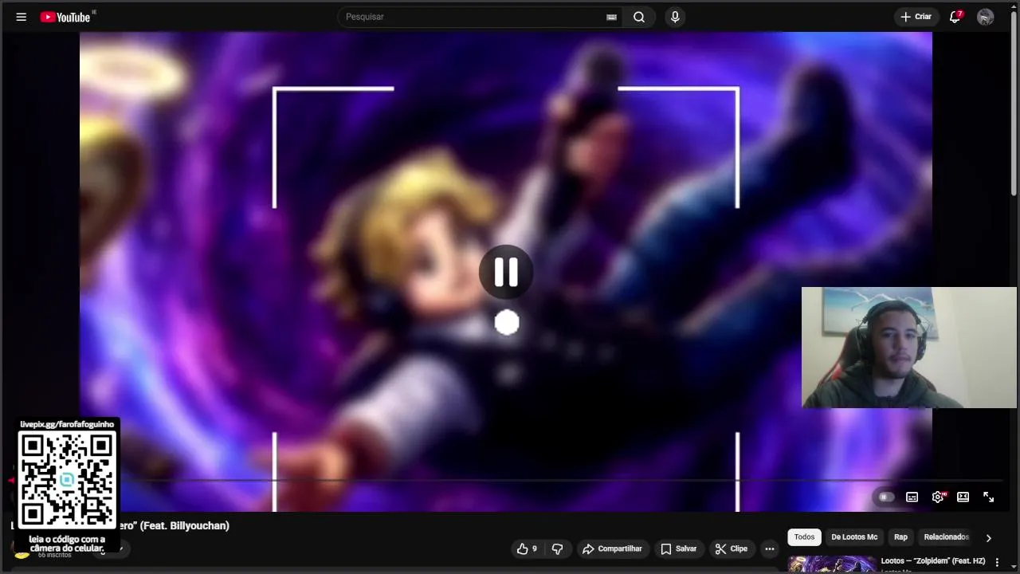Open the player settings gear
The width and height of the screenshot is (1020, 574).
pyautogui.click(x=938, y=497)
